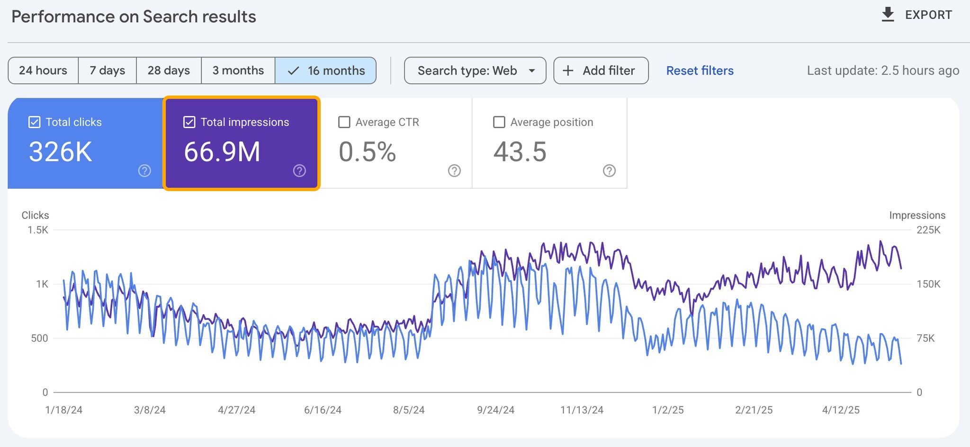Viewport: 970px width, 447px height.
Task: Click the Average CTR question mark icon
Action: click(454, 171)
